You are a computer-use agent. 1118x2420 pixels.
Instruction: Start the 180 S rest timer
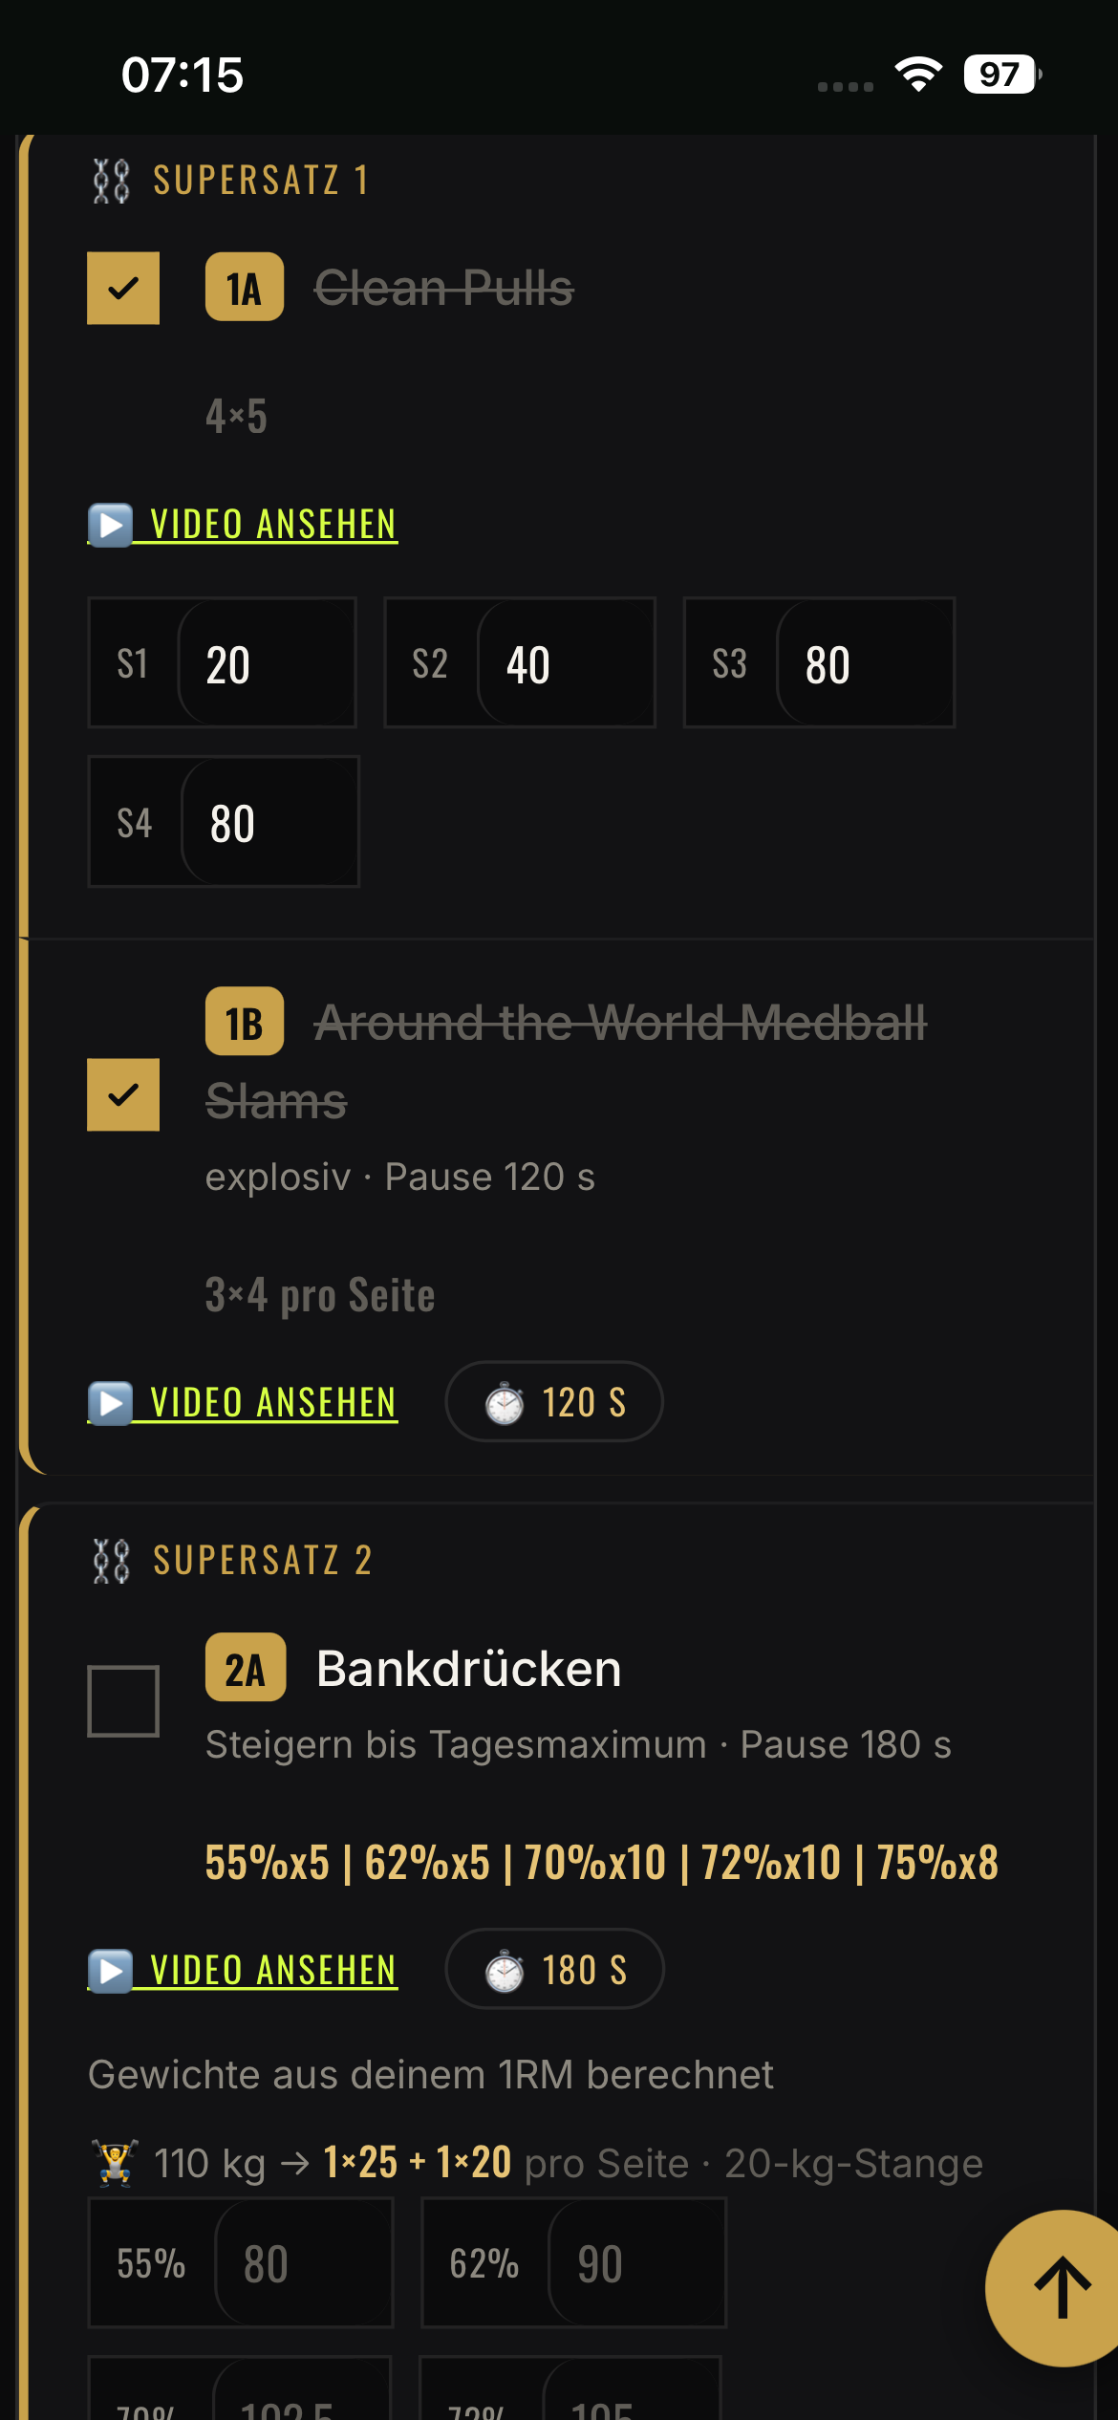pos(554,1970)
